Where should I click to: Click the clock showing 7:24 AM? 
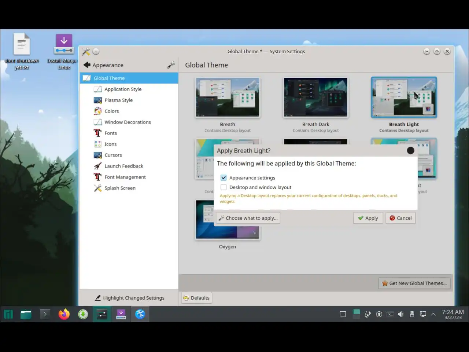click(x=453, y=314)
